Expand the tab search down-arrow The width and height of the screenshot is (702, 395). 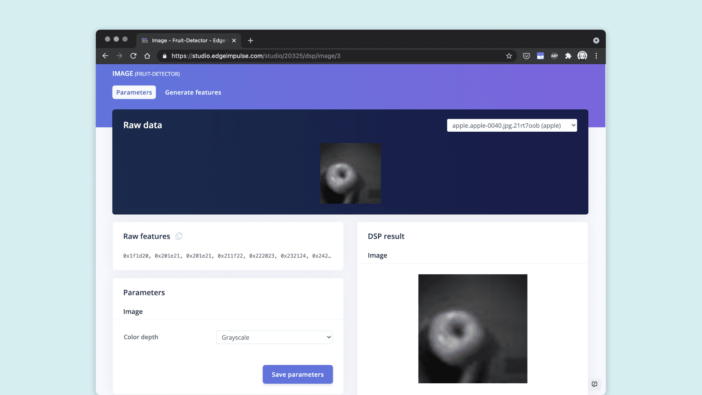tap(596, 41)
